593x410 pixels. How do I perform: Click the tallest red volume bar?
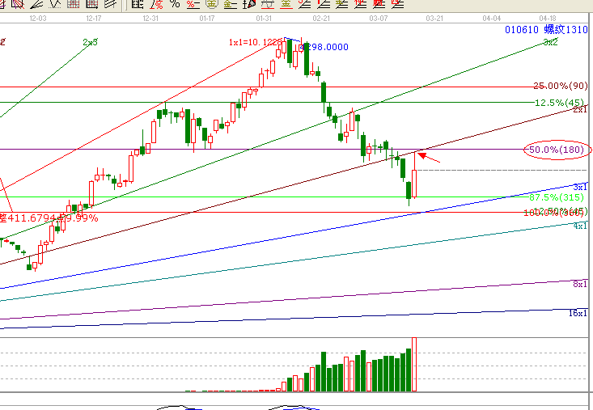[x=416, y=365]
